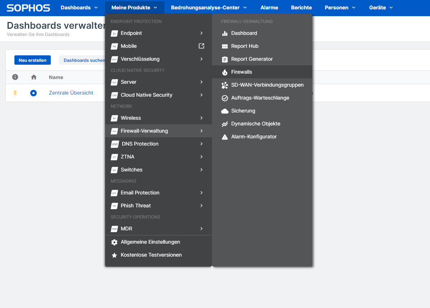The width and height of the screenshot is (430, 308).
Task: Click the Alarm-Konfigurator warning icon
Action: (225, 137)
